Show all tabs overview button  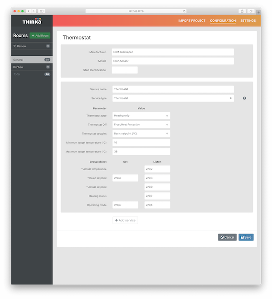[x=251, y=11]
